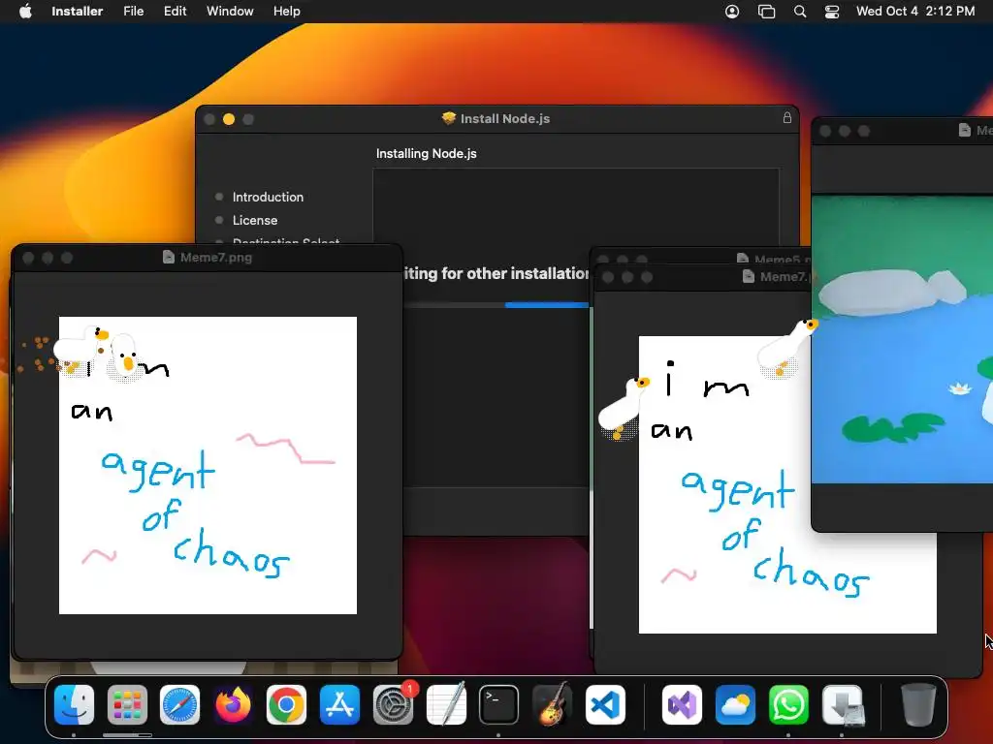Open Terminal from the Dock
The width and height of the screenshot is (993, 744).
(498, 705)
